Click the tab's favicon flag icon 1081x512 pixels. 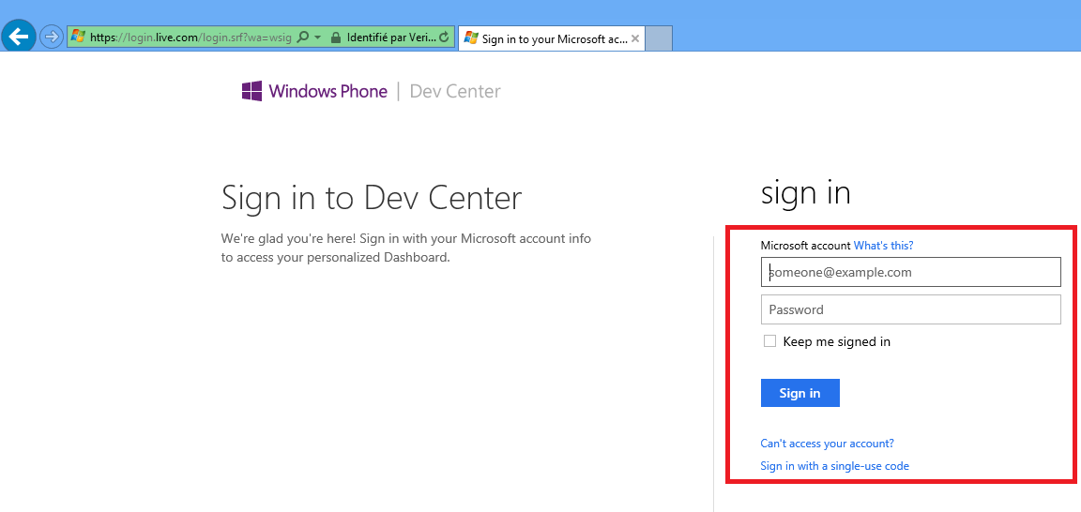point(471,38)
